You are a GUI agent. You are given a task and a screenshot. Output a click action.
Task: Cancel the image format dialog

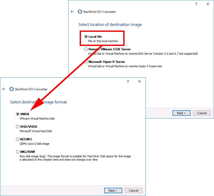[134, 190]
